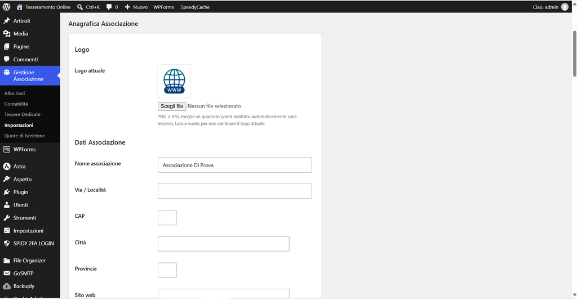577x300 pixels.
Task: Click the Gestione Associazione group icon
Action: [7, 73]
